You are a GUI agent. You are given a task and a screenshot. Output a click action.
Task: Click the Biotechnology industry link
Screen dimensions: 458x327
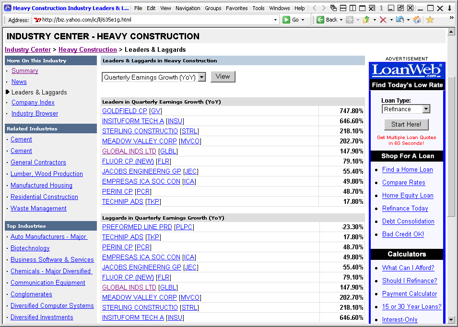pyautogui.click(x=30, y=248)
